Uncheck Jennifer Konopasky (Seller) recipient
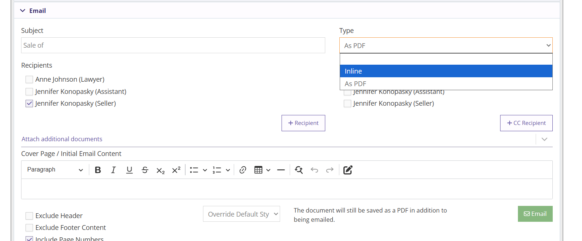Screen dimensions: 582x241 [x=29, y=103]
